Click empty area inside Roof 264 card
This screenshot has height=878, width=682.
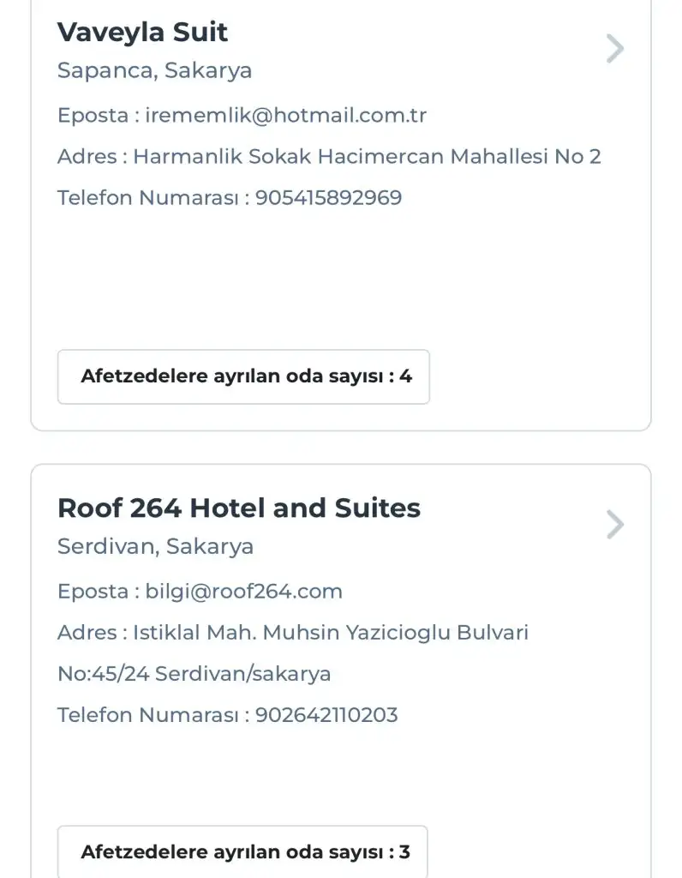(x=343, y=772)
